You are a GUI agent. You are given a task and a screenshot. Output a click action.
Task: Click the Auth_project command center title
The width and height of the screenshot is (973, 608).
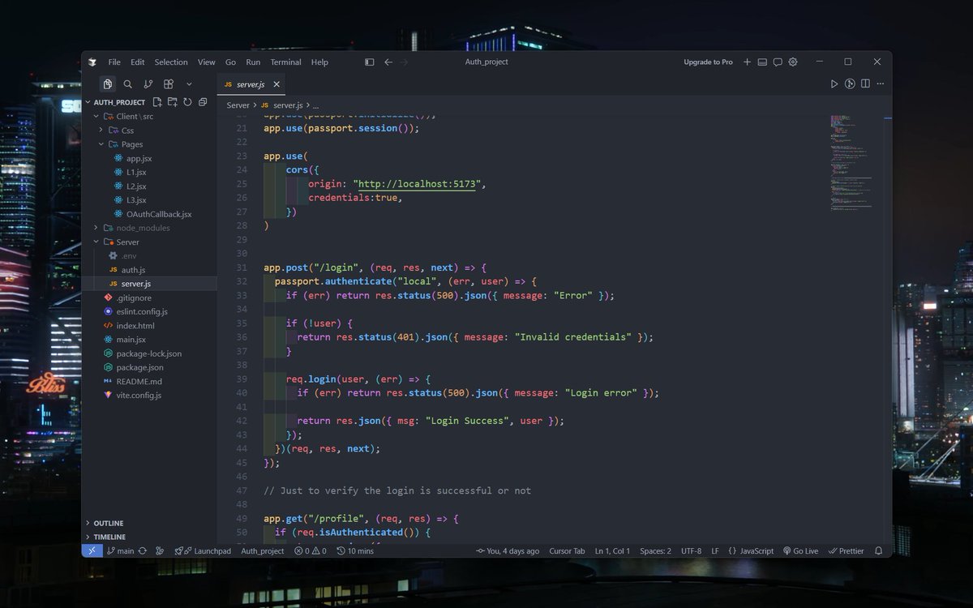pos(486,62)
